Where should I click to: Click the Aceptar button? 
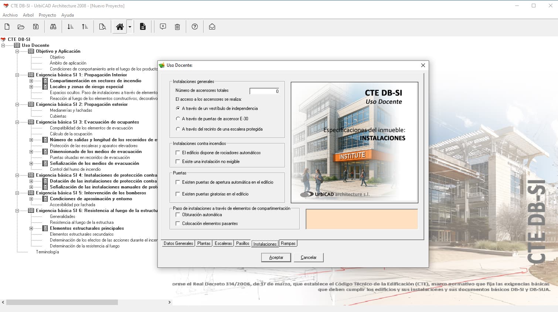(x=276, y=257)
